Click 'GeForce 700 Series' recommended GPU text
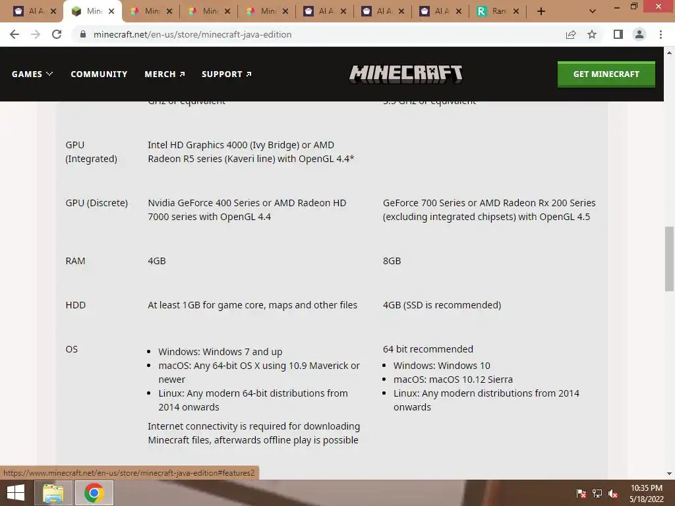 coord(489,210)
